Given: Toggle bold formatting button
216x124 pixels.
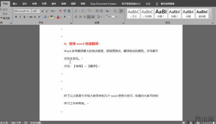Looking at the screenshot, I should pyautogui.click(x=16, y=17).
